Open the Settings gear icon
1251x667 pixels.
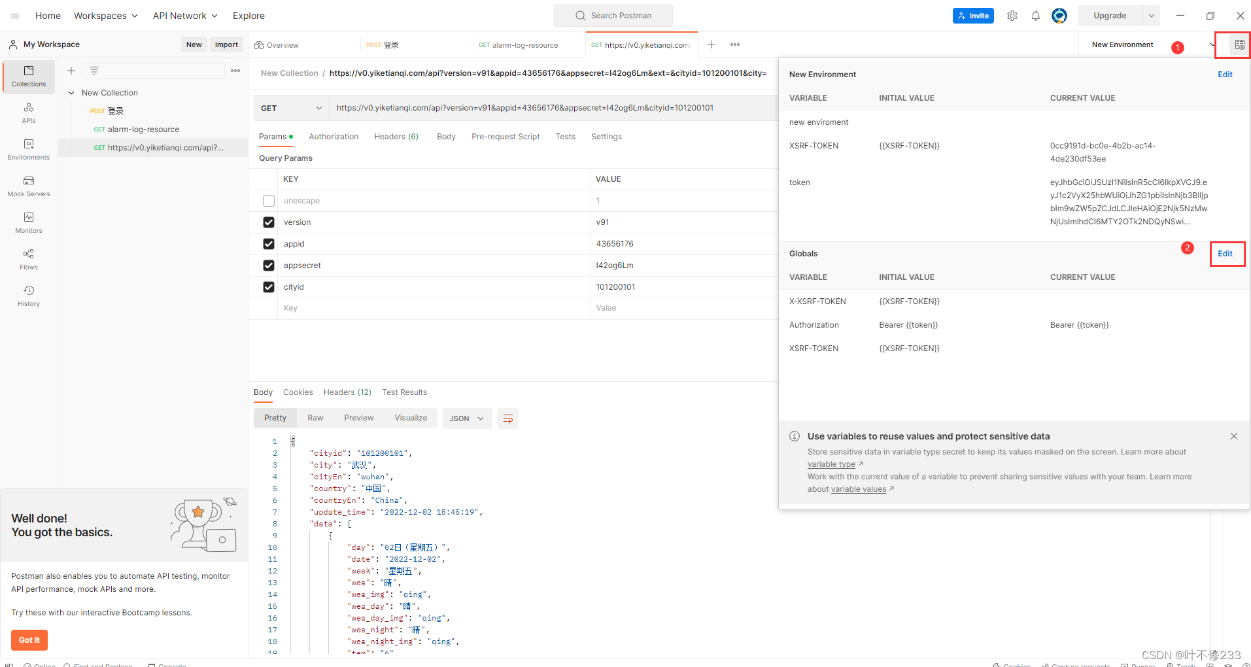[1012, 16]
